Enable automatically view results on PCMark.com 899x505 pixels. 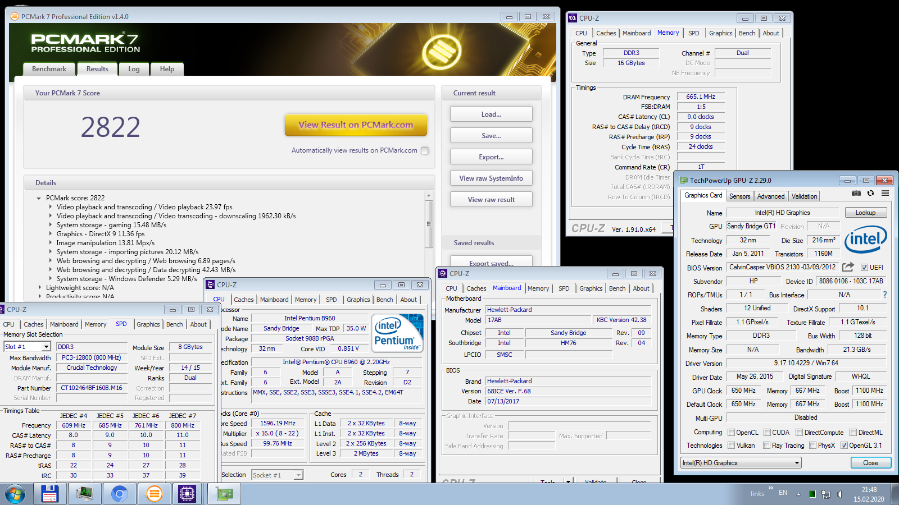pos(425,150)
